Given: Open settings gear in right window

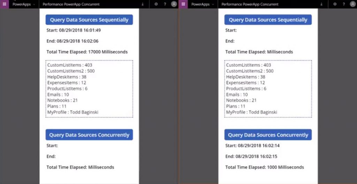Looking at the screenshot, I should pos(335,4).
